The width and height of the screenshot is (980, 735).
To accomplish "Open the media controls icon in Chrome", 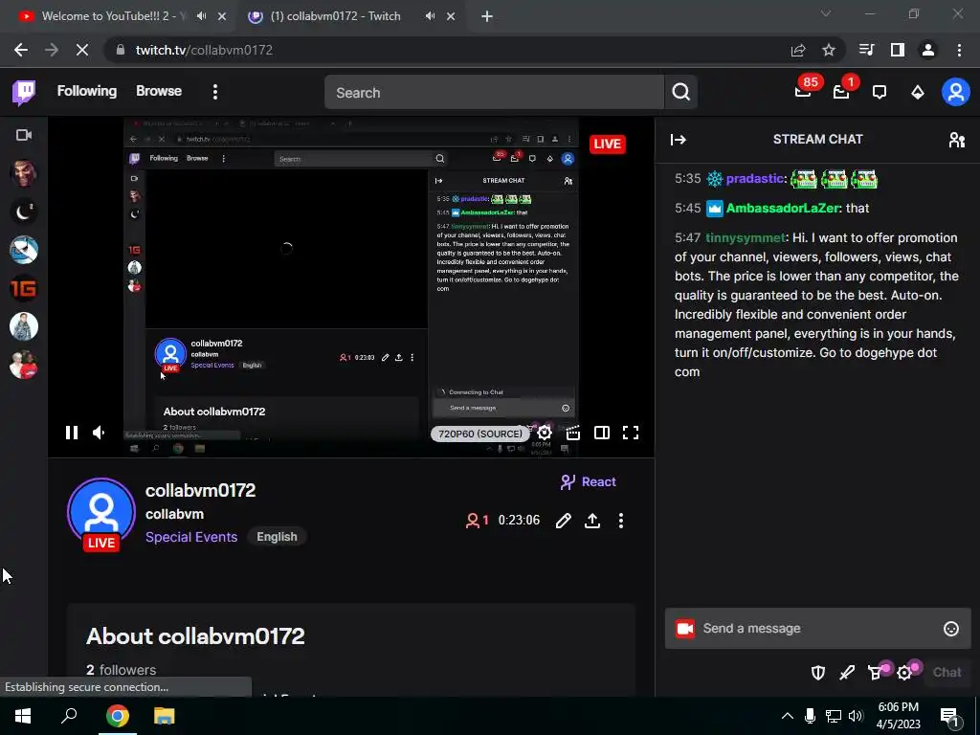I will pyautogui.click(x=866, y=50).
